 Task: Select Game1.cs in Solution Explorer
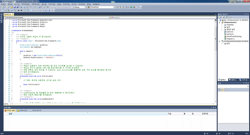click(230, 34)
